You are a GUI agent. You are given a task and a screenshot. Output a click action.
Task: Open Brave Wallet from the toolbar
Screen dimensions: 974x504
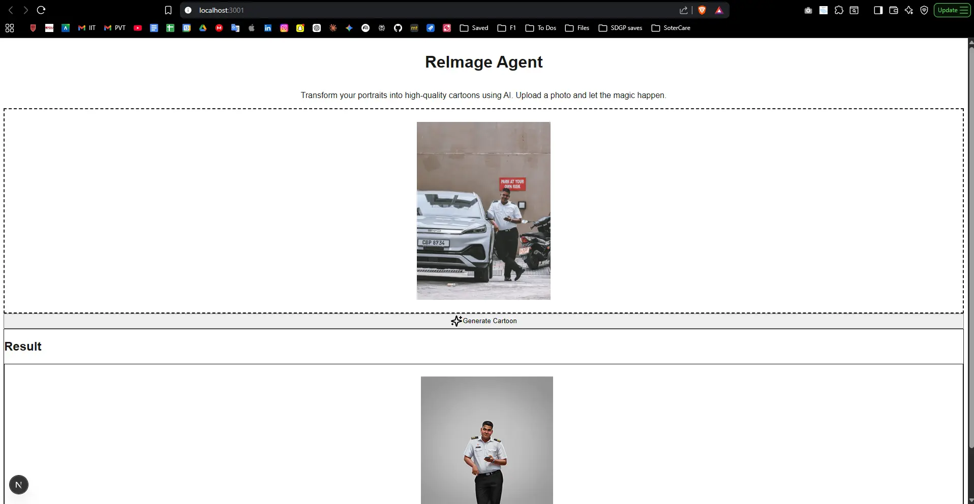tap(893, 10)
